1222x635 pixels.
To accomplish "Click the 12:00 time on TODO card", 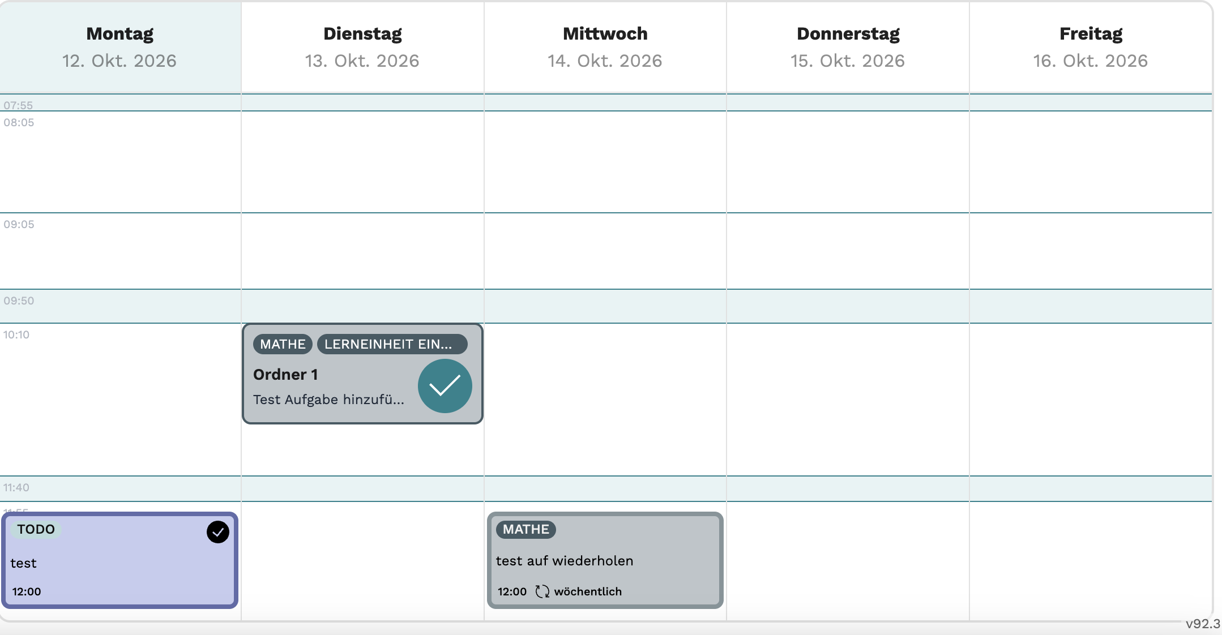I will pos(27,591).
